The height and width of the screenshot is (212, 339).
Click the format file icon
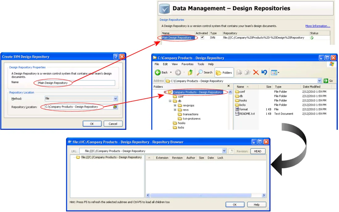[237, 109]
